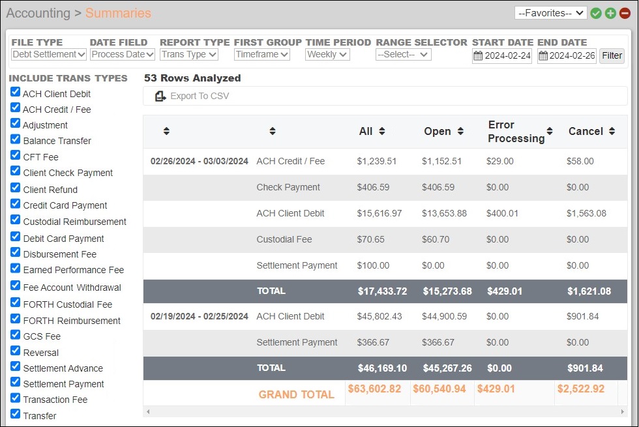The height and width of the screenshot is (427, 639).
Task: Uncheck the ACH Client Debit transaction type
Action: pos(15,93)
